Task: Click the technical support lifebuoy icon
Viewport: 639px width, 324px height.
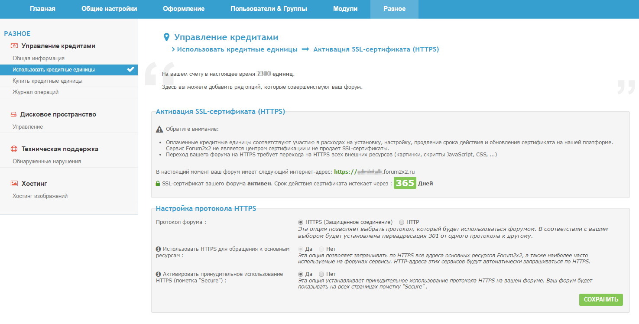Action: click(14, 149)
